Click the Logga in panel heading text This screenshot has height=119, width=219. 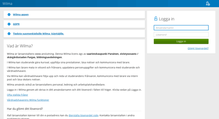[x=167, y=19]
